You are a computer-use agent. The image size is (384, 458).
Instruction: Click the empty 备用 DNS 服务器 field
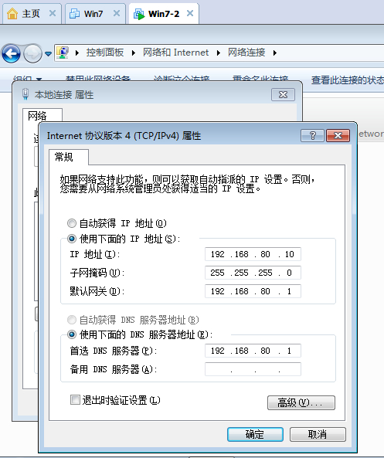pyautogui.click(x=253, y=369)
